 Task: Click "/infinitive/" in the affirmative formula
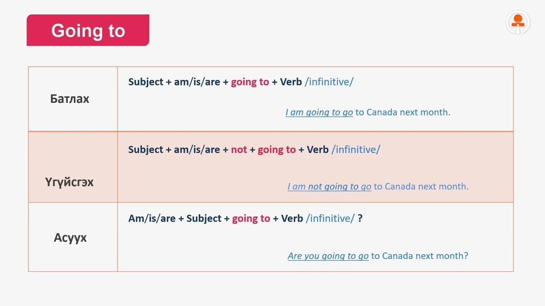329,82
